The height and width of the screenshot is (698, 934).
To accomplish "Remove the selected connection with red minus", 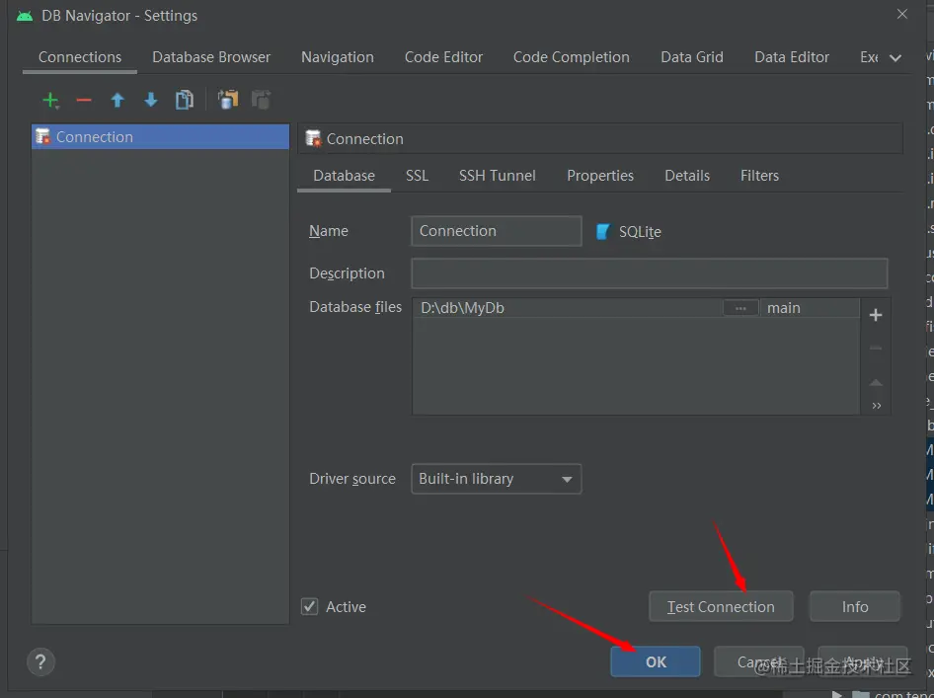I will click(84, 100).
